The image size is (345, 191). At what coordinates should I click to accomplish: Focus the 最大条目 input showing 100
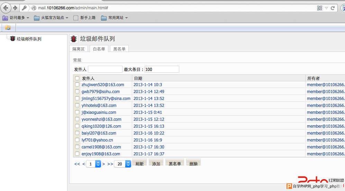162,69
